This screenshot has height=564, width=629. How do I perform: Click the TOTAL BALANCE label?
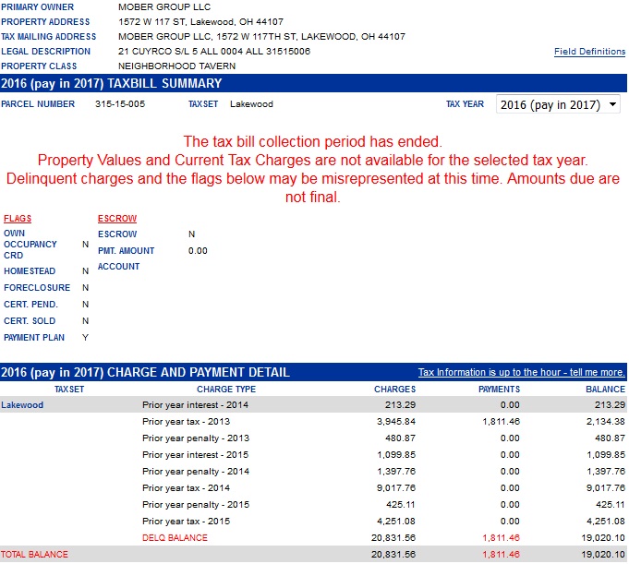coord(34,555)
